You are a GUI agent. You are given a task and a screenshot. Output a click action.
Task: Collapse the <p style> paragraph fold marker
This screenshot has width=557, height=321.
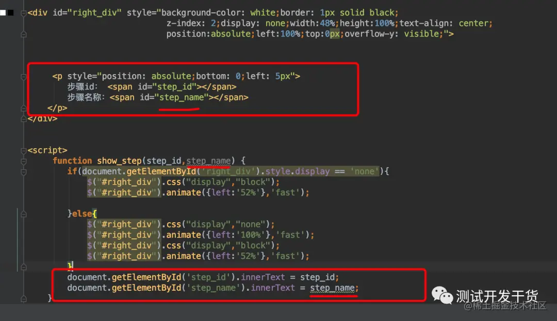coord(23,77)
